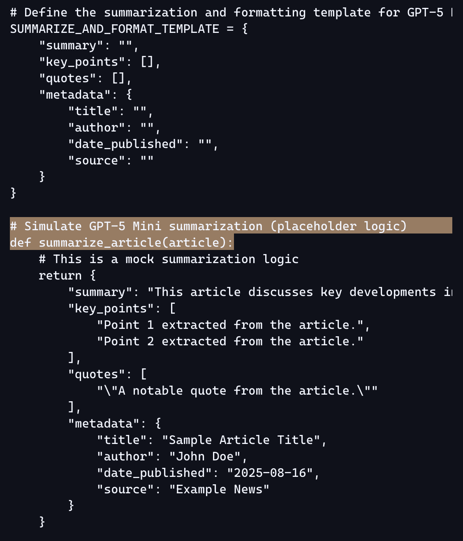Viewport: 463px width, 541px height.
Task: Click the notable quote string line
Action: [237, 391]
